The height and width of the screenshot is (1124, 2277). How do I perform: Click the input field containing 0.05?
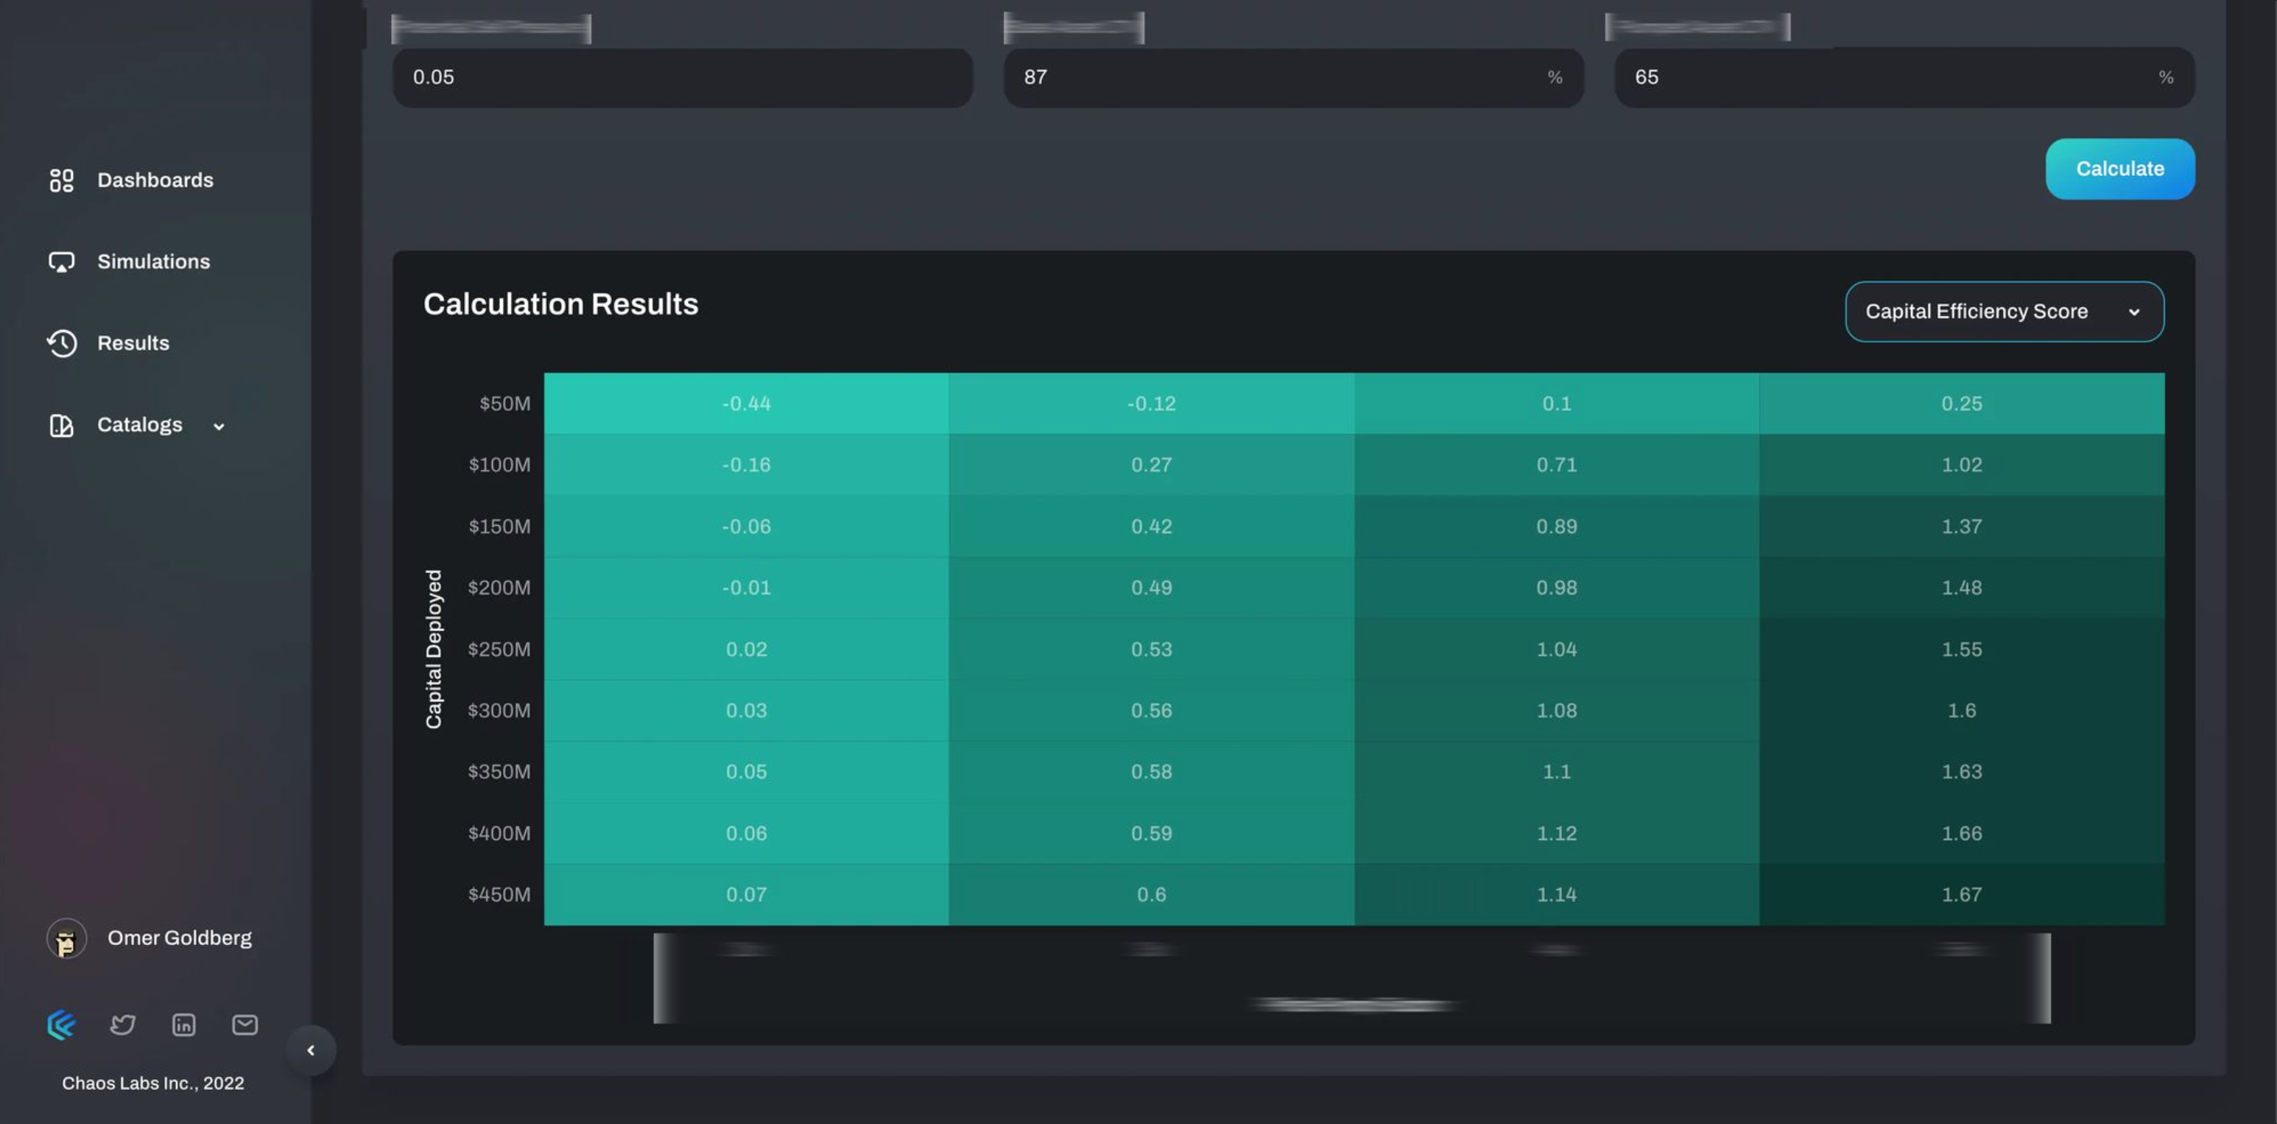tap(681, 78)
